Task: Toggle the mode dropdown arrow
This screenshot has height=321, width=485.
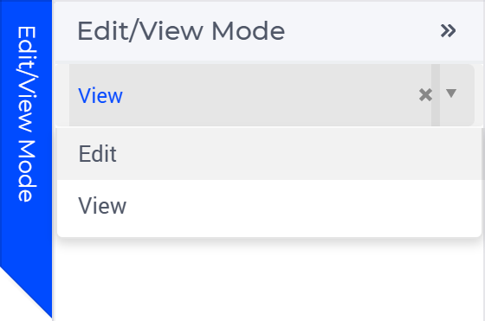Action: 451,93
